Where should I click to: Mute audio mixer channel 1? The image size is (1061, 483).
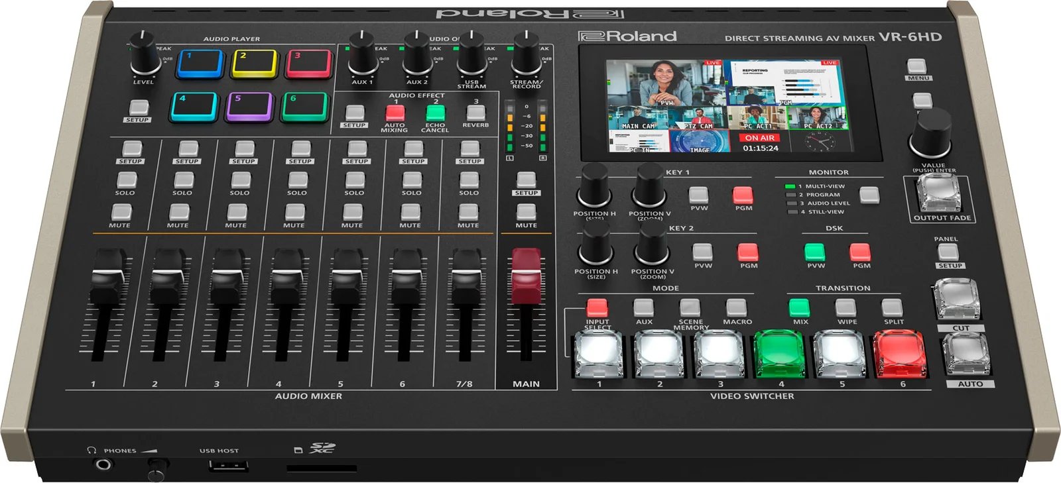[x=121, y=212]
